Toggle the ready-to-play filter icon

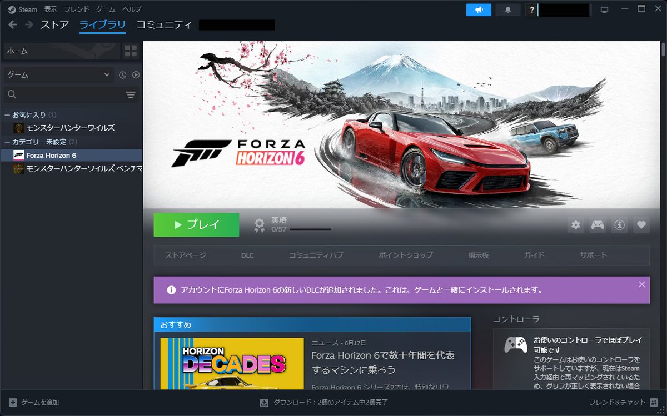pyautogui.click(x=136, y=75)
